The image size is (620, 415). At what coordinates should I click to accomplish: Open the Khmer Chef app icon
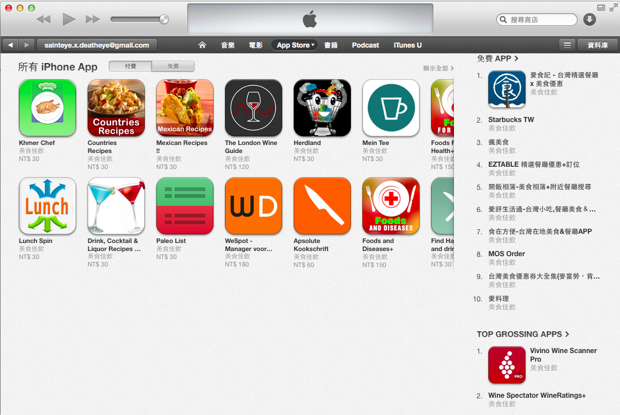48,108
